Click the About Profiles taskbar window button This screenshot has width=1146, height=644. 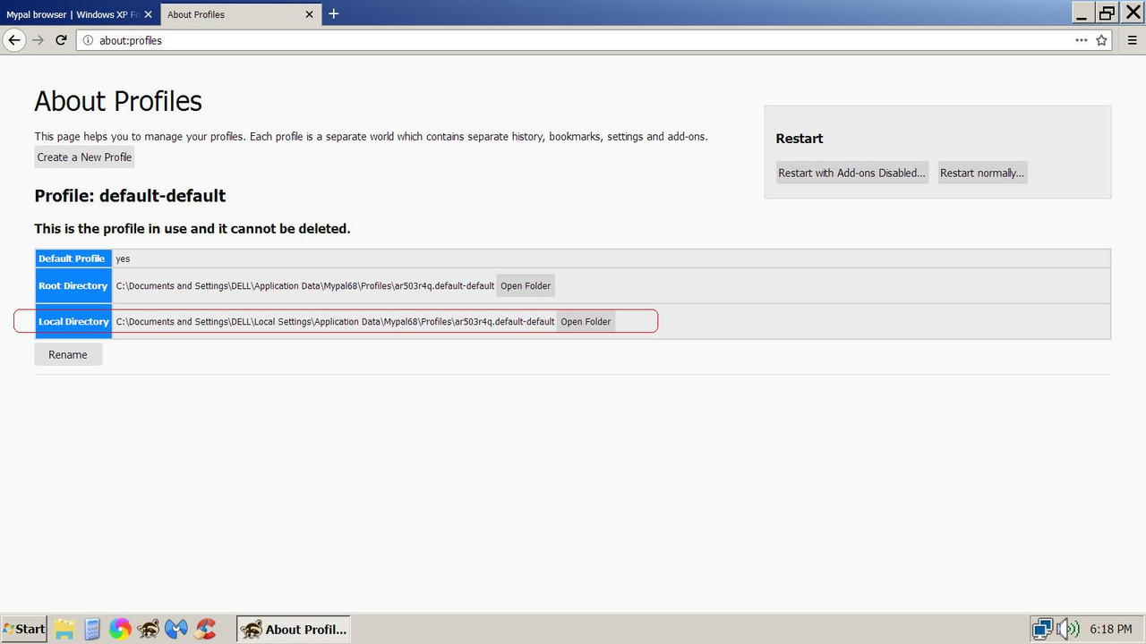click(x=293, y=629)
